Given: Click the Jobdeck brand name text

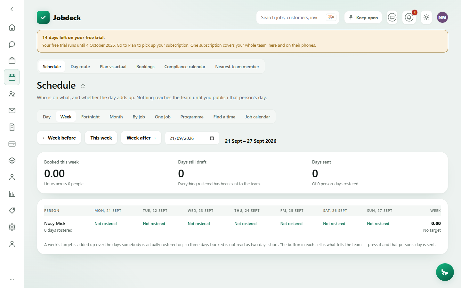Looking at the screenshot, I should [67, 18].
